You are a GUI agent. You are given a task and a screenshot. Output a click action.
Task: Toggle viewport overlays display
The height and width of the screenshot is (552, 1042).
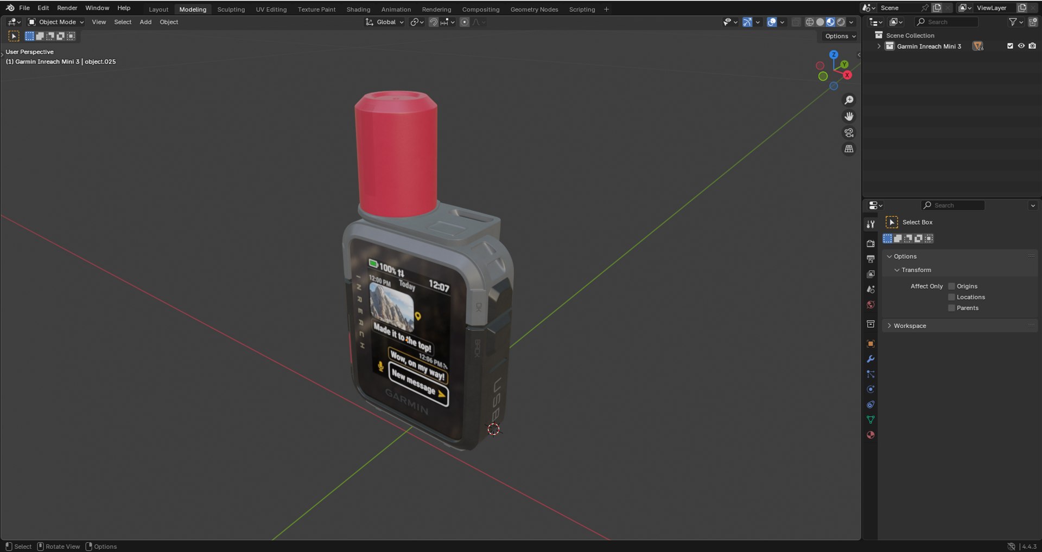[x=772, y=22]
